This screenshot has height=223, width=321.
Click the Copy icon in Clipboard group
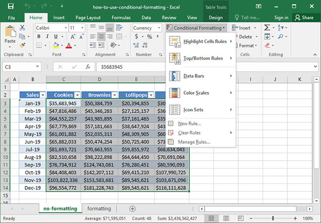coord(22,37)
